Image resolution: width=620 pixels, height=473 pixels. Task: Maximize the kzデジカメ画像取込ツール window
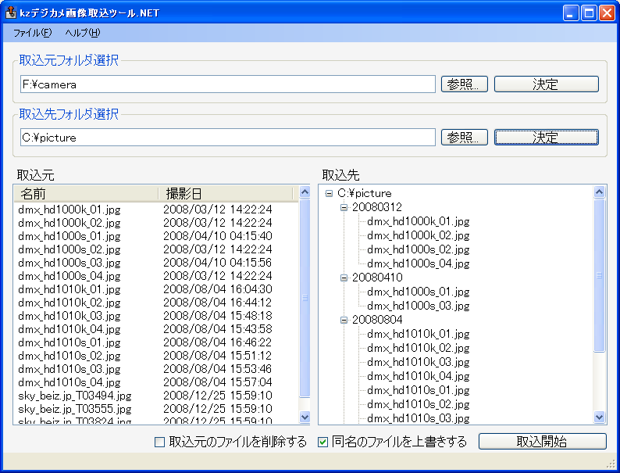pos(589,13)
